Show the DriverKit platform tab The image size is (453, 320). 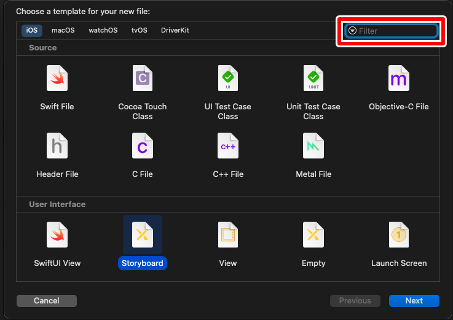175,30
